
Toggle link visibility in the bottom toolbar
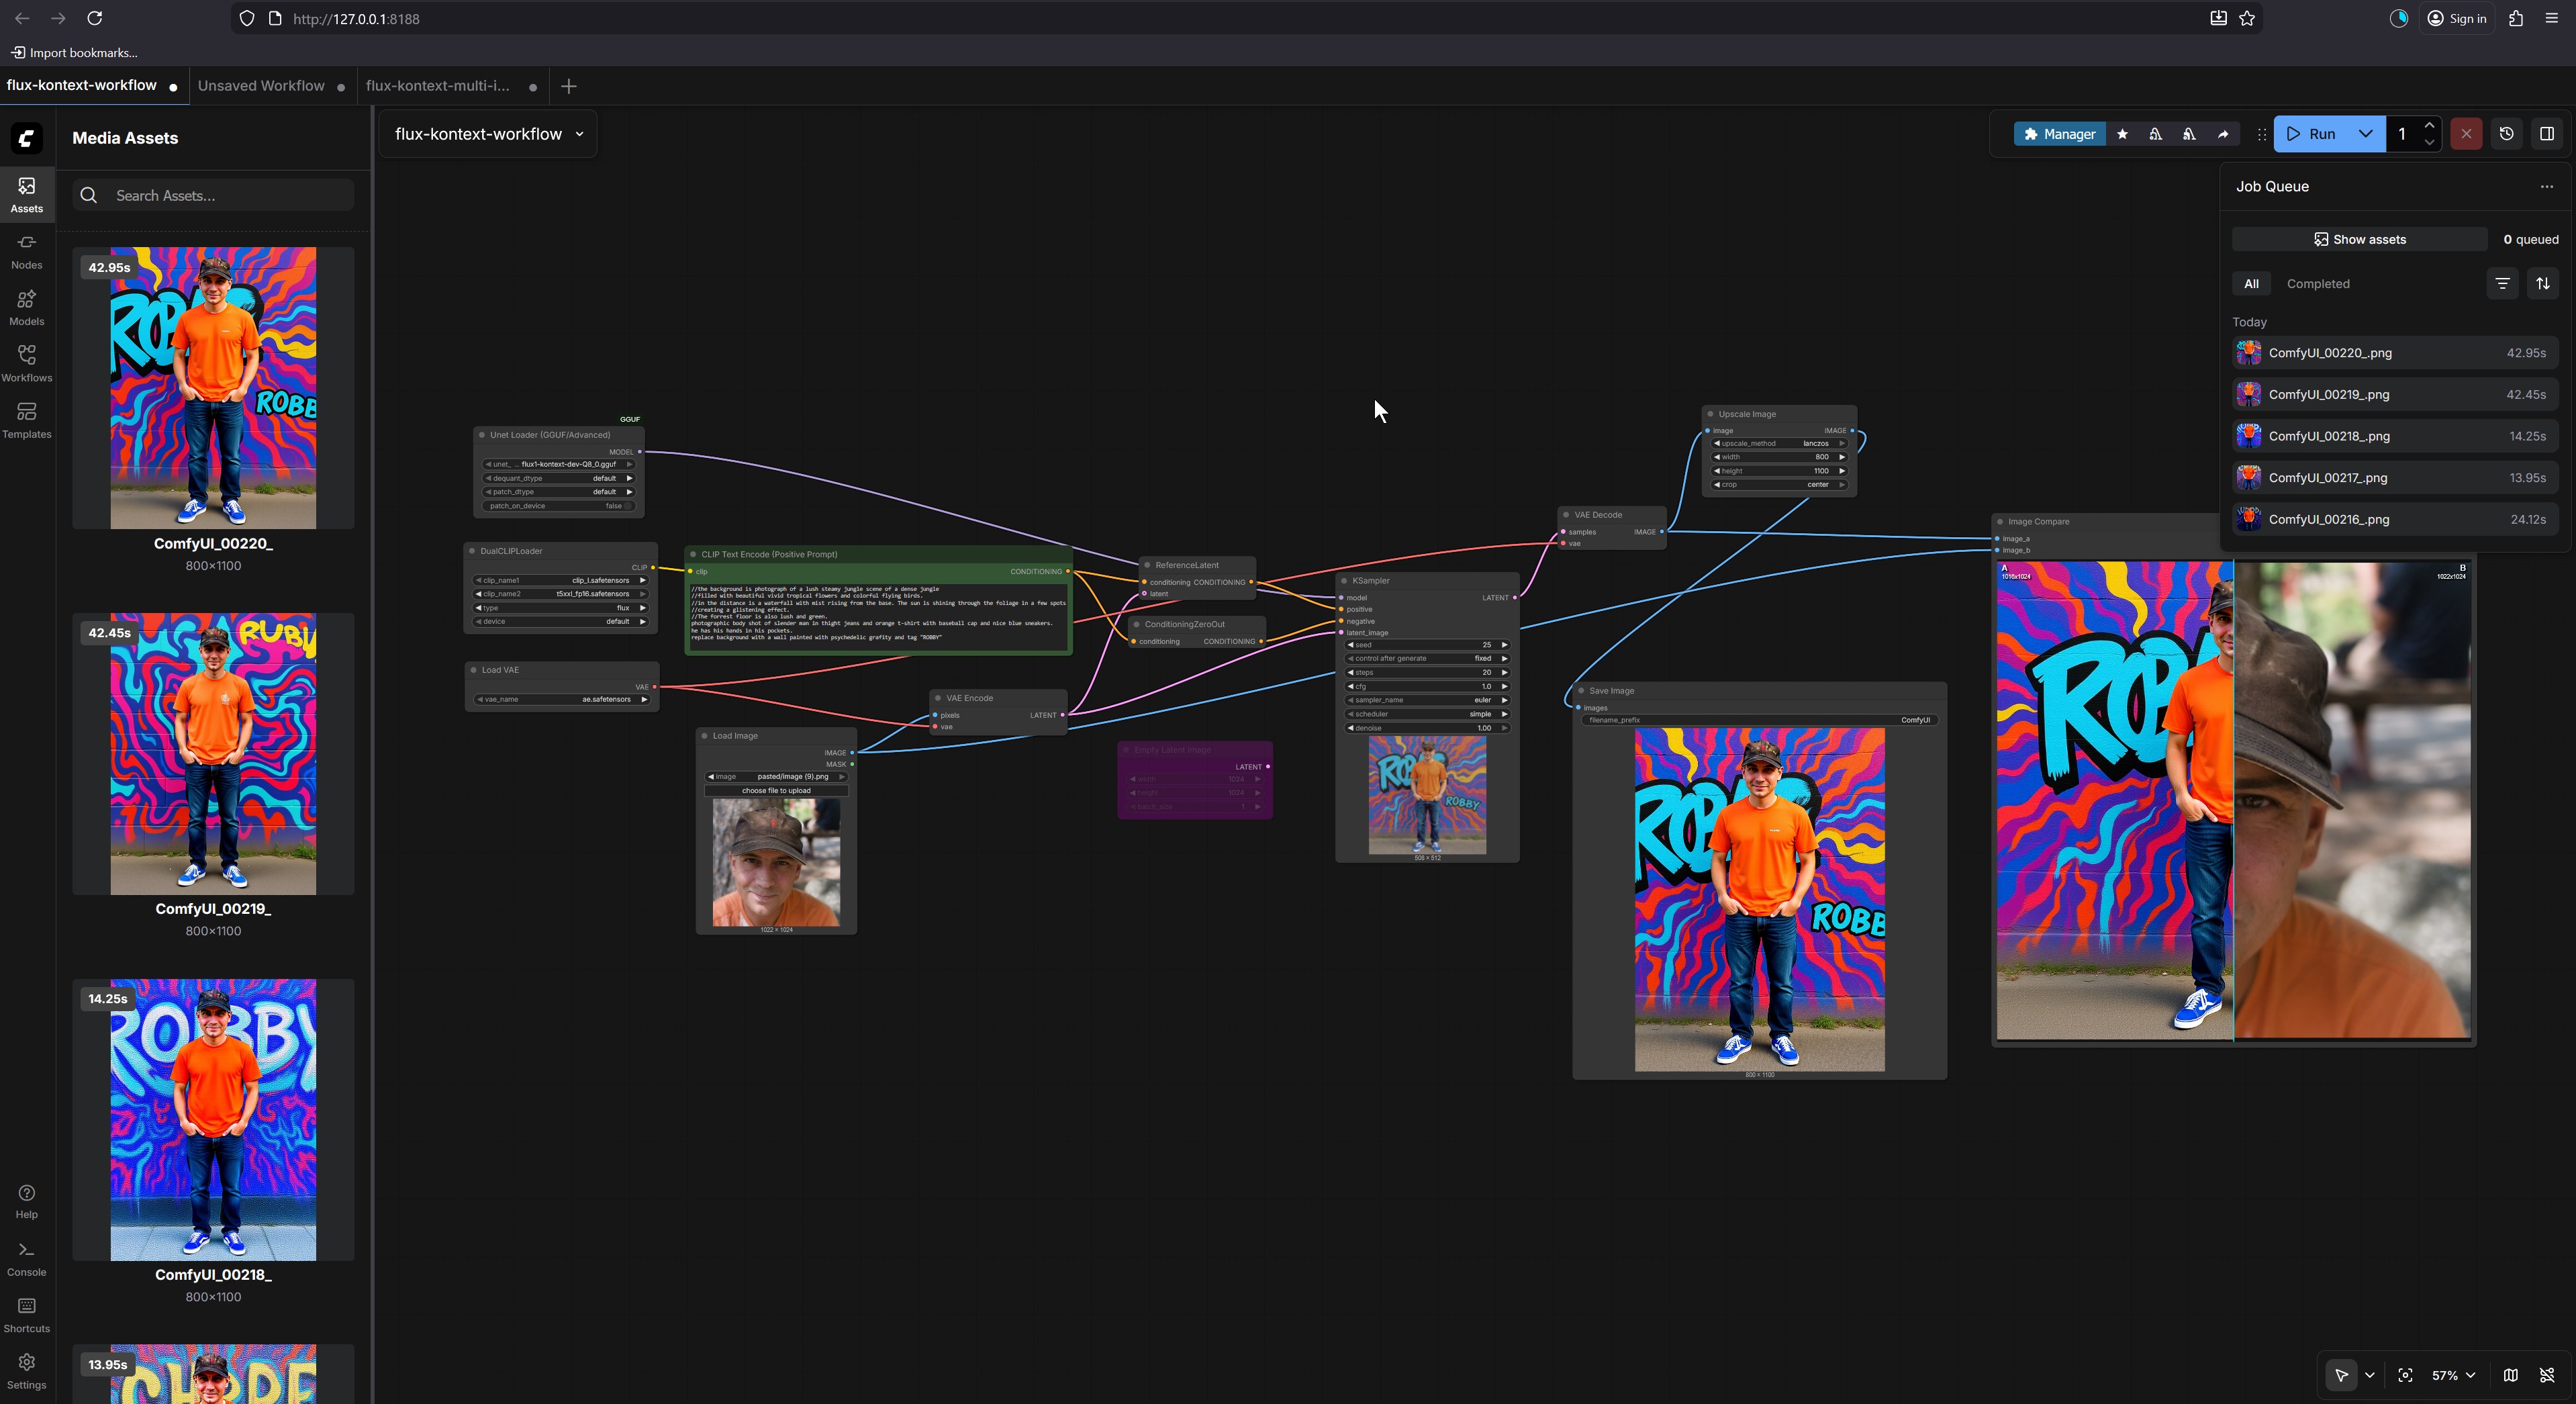[x=2548, y=1375]
